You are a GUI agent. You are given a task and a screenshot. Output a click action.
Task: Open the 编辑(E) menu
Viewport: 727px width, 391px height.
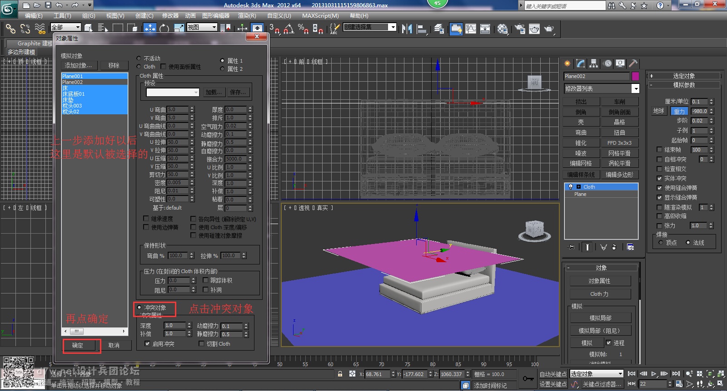pyautogui.click(x=34, y=15)
